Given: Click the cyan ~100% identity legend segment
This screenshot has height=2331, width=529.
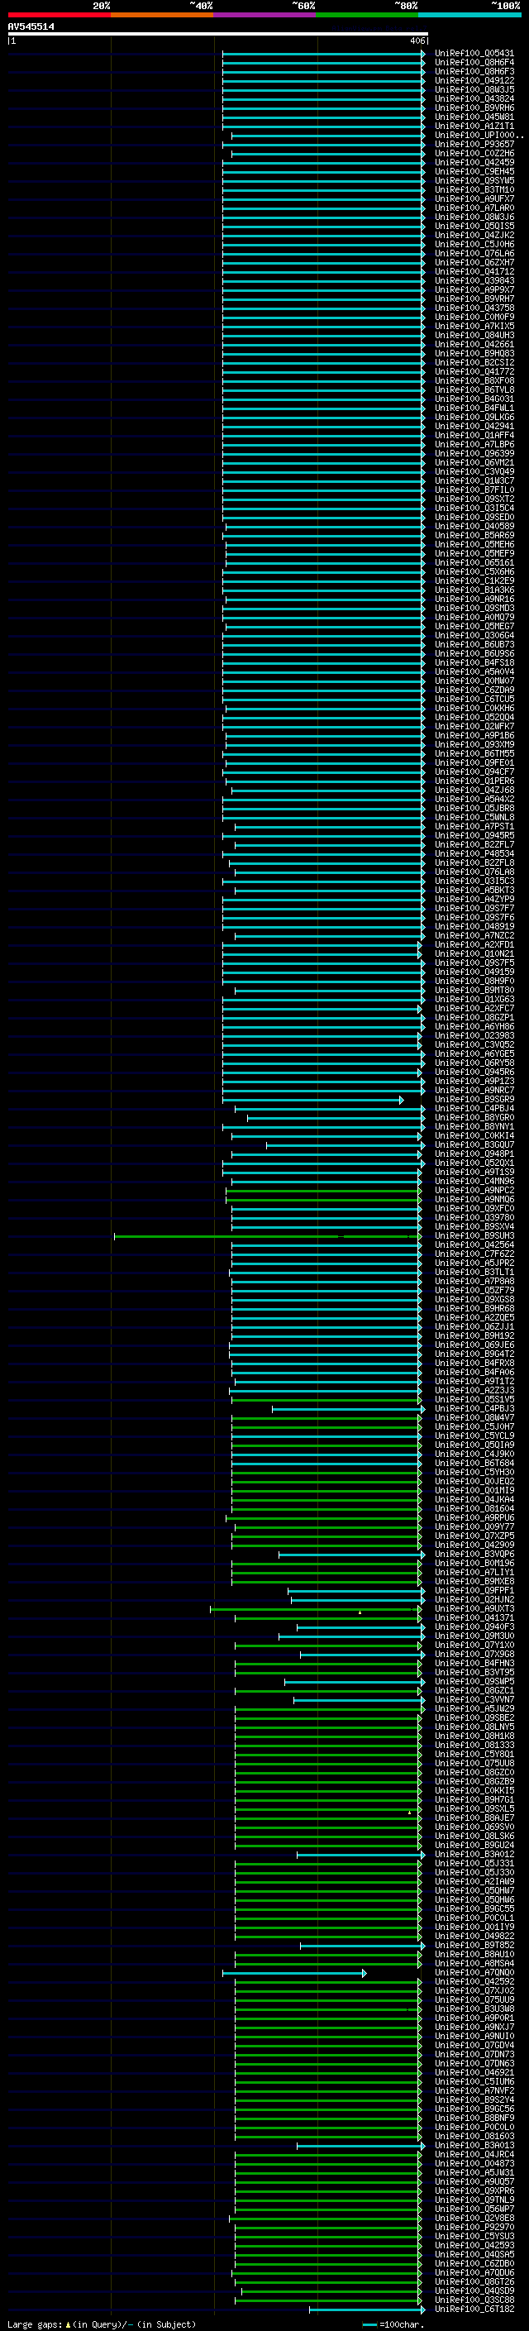Looking at the screenshot, I should [x=469, y=15].
